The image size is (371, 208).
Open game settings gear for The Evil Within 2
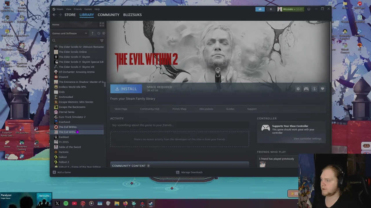298,89
